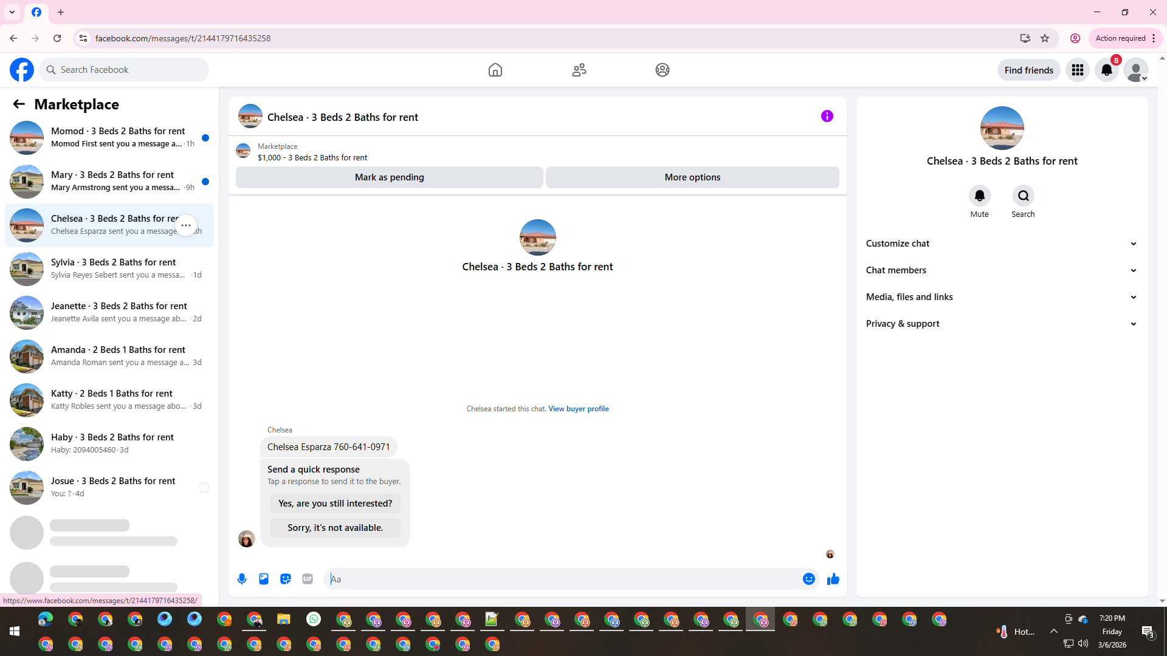Open the notifications bell
This screenshot has height=656, width=1167.
tap(1106, 70)
